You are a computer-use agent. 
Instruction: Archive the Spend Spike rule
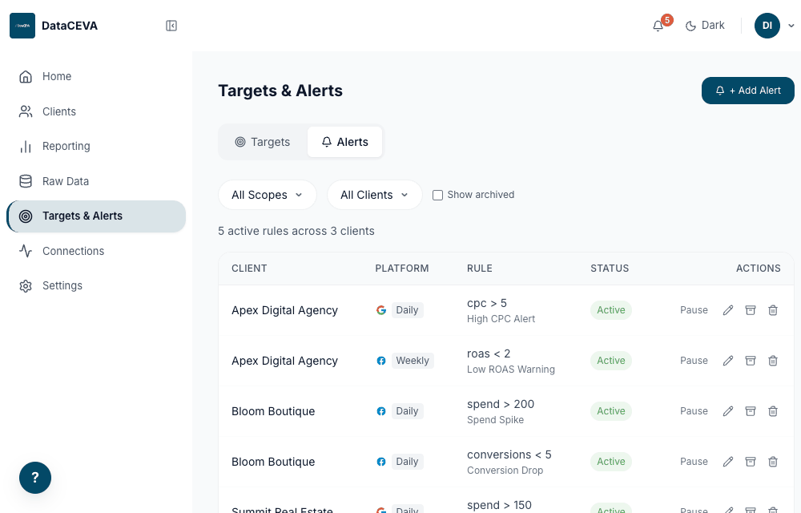point(751,411)
